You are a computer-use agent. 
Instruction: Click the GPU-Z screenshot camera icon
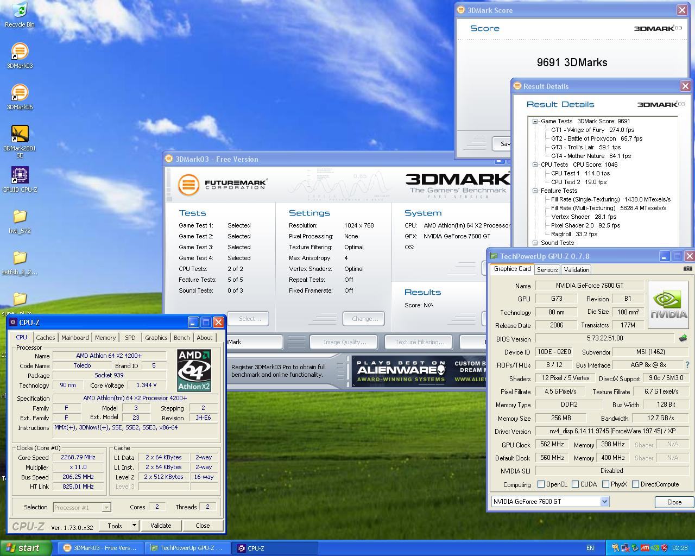(x=687, y=269)
